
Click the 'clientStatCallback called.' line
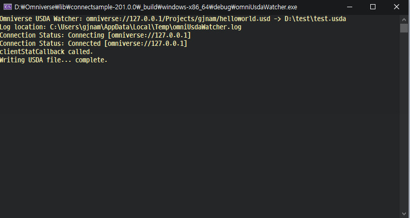[x=46, y=52]
